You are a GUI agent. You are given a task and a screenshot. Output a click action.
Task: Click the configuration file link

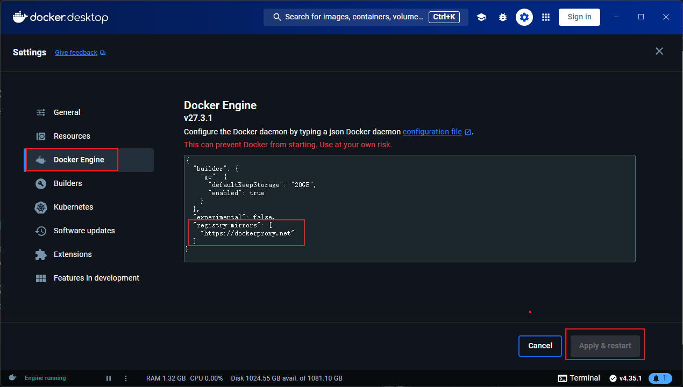point(432,132)
